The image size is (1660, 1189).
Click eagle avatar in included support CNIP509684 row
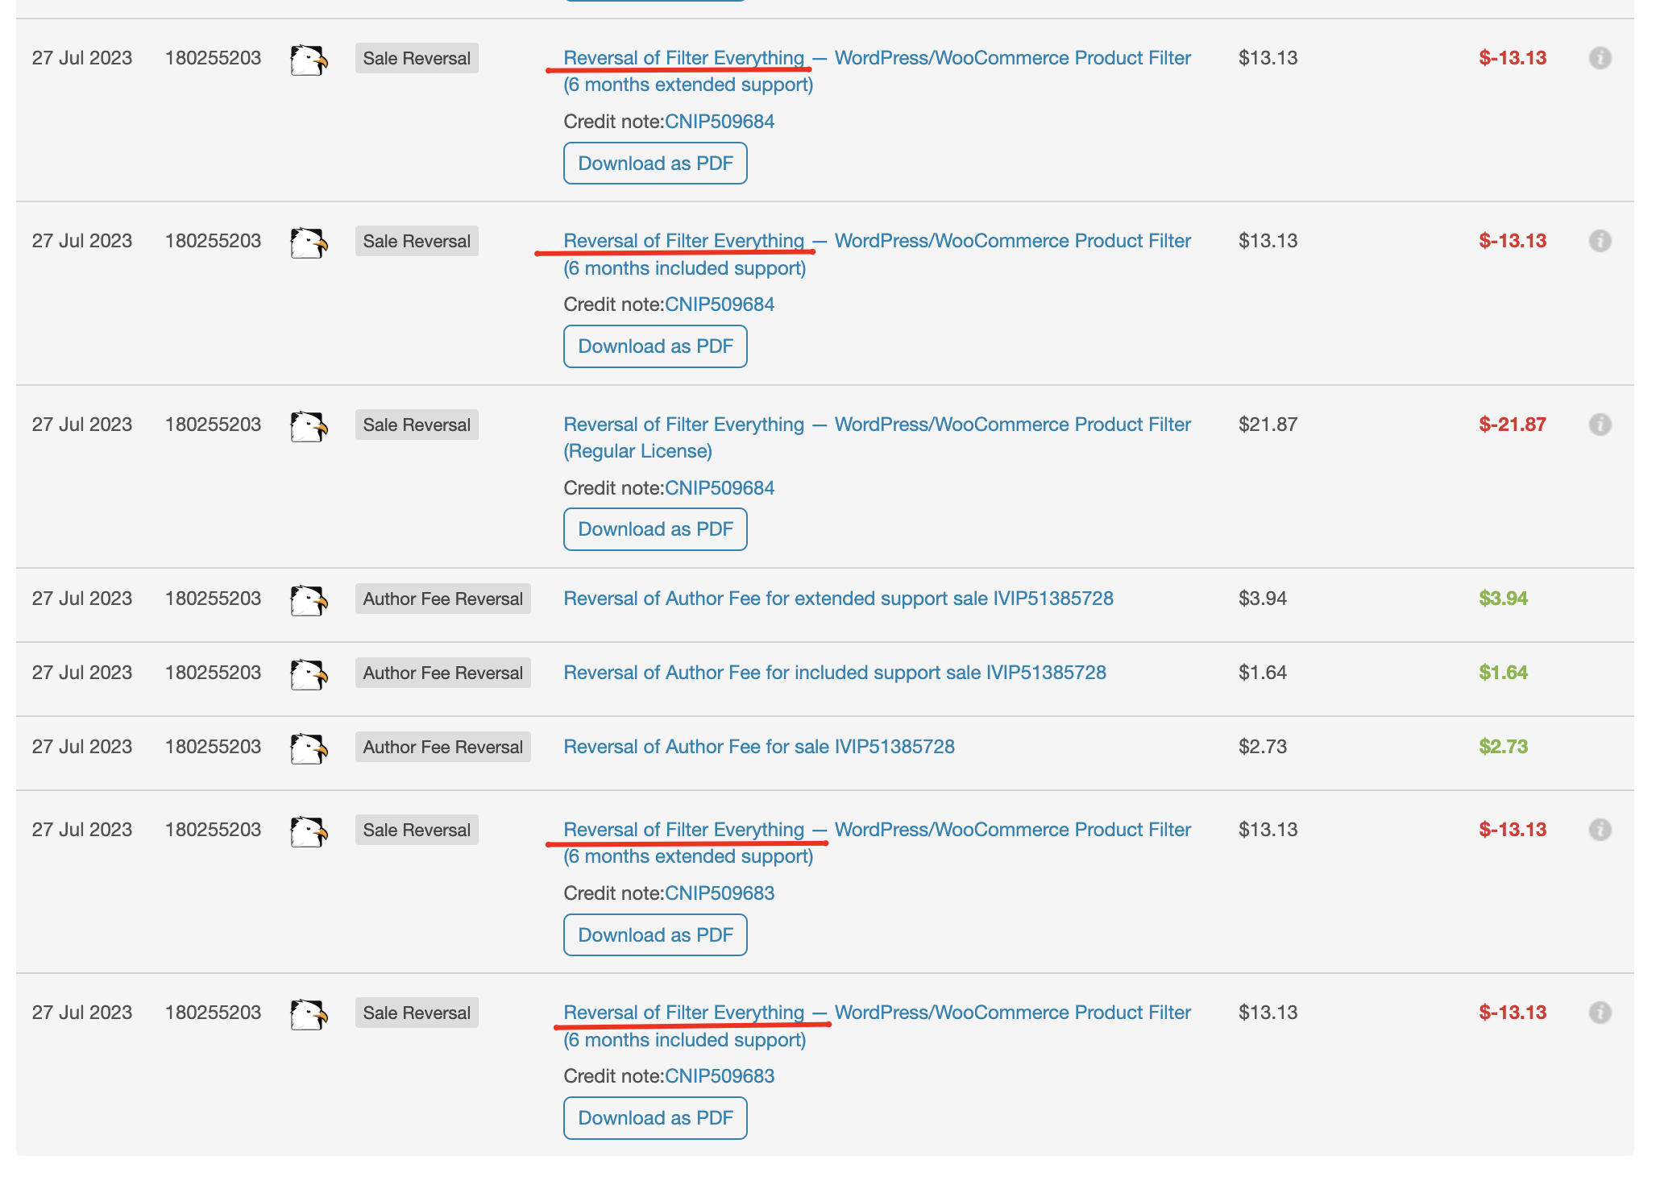(309, 243)
